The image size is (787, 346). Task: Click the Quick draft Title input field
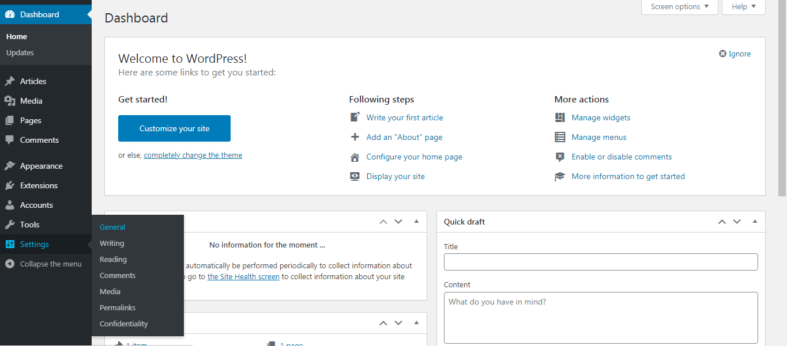click(601, 262)
